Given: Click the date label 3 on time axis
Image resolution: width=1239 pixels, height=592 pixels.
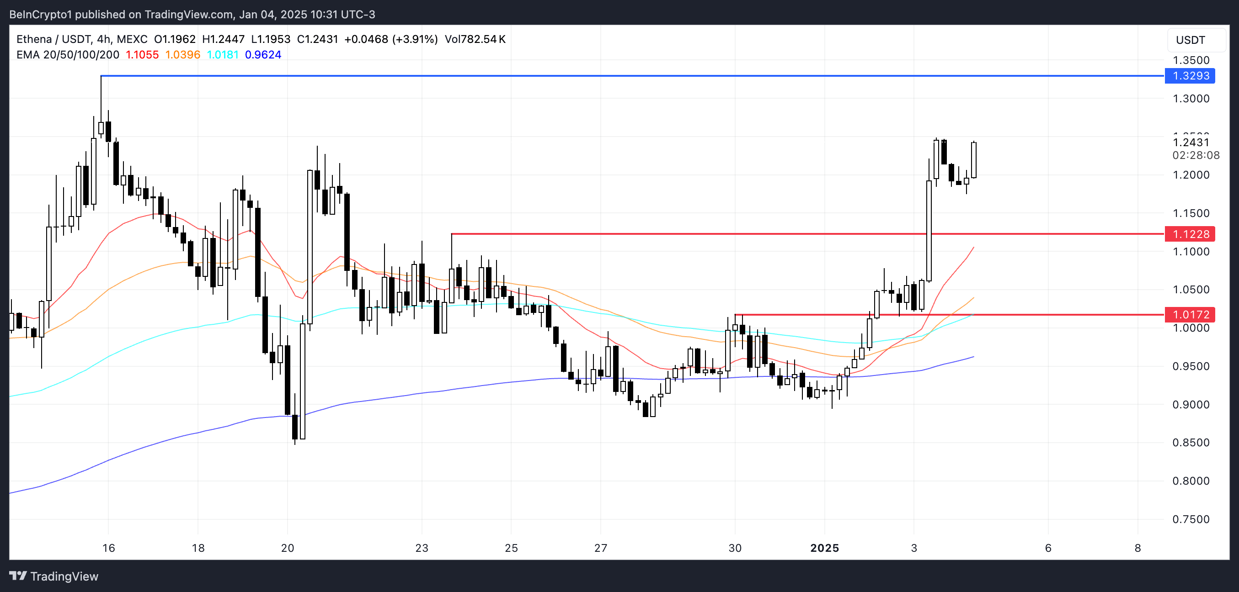Looking at the screenshot, I should pyautogui.click(x=914, y=548).
